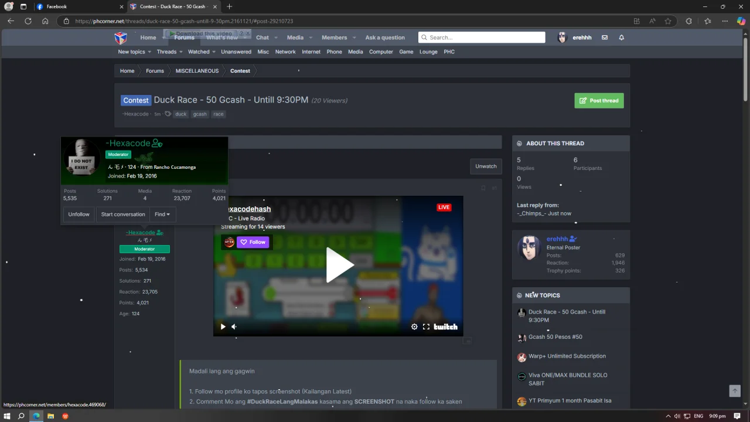Expand the Threads dropdown
This screenshot has width=750, height=422.
pos(181,52)
